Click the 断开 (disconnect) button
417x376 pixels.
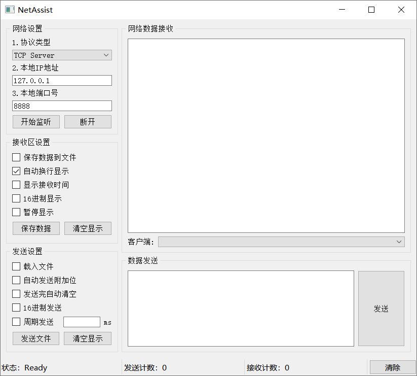88,122
